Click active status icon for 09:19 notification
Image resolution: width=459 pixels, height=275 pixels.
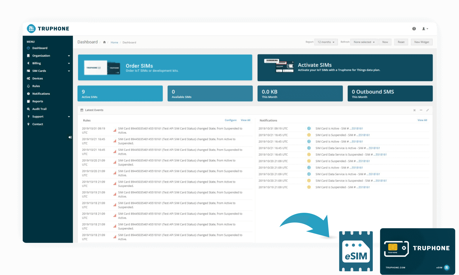309,129
